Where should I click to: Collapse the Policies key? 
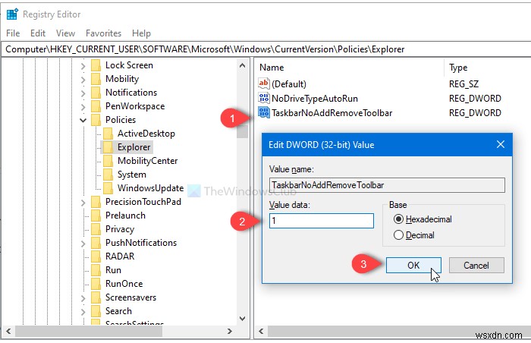tap(83, 120)
